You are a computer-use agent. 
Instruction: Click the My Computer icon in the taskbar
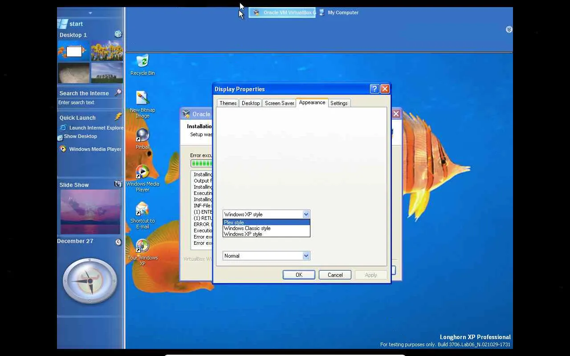pos(322,12)
